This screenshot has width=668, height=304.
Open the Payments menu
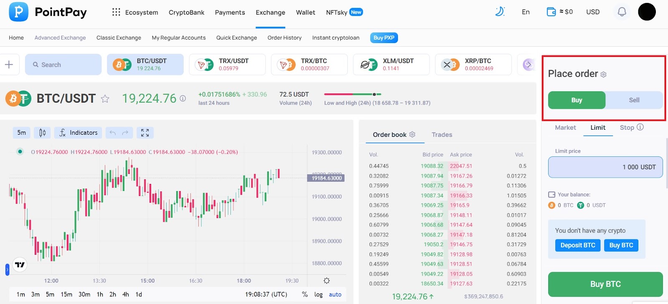(x=230, y=13)
